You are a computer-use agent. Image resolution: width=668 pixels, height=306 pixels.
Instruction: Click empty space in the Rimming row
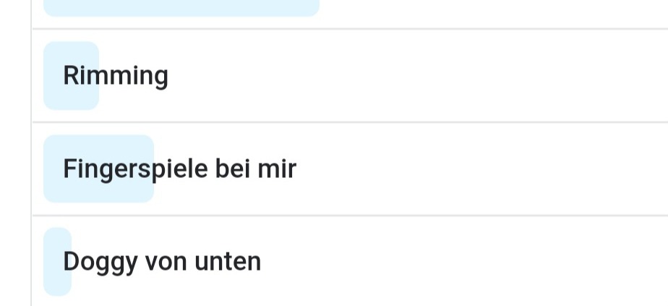click(x=418, y=76)
